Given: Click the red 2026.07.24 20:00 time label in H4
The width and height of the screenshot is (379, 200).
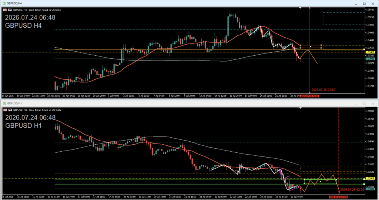Looking at the screenshot, I should click(309, 96).
